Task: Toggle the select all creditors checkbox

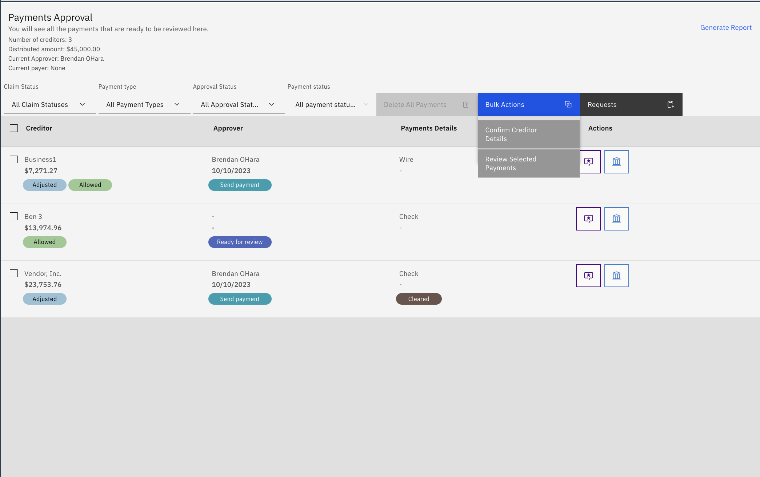Action: (x=14, y=128)
